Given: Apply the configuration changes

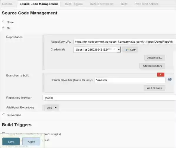Looking at the screenshot, I should [31, 142].
